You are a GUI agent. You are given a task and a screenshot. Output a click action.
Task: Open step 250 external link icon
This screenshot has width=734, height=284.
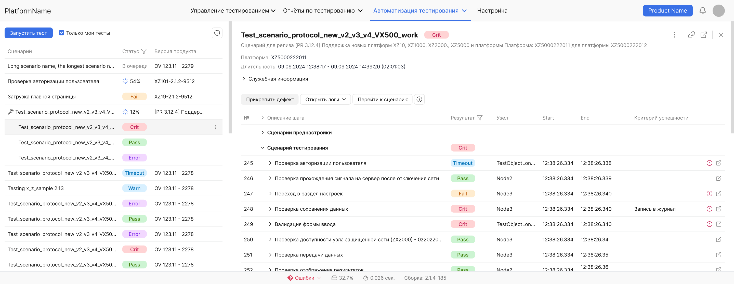[x=718, y=240]
